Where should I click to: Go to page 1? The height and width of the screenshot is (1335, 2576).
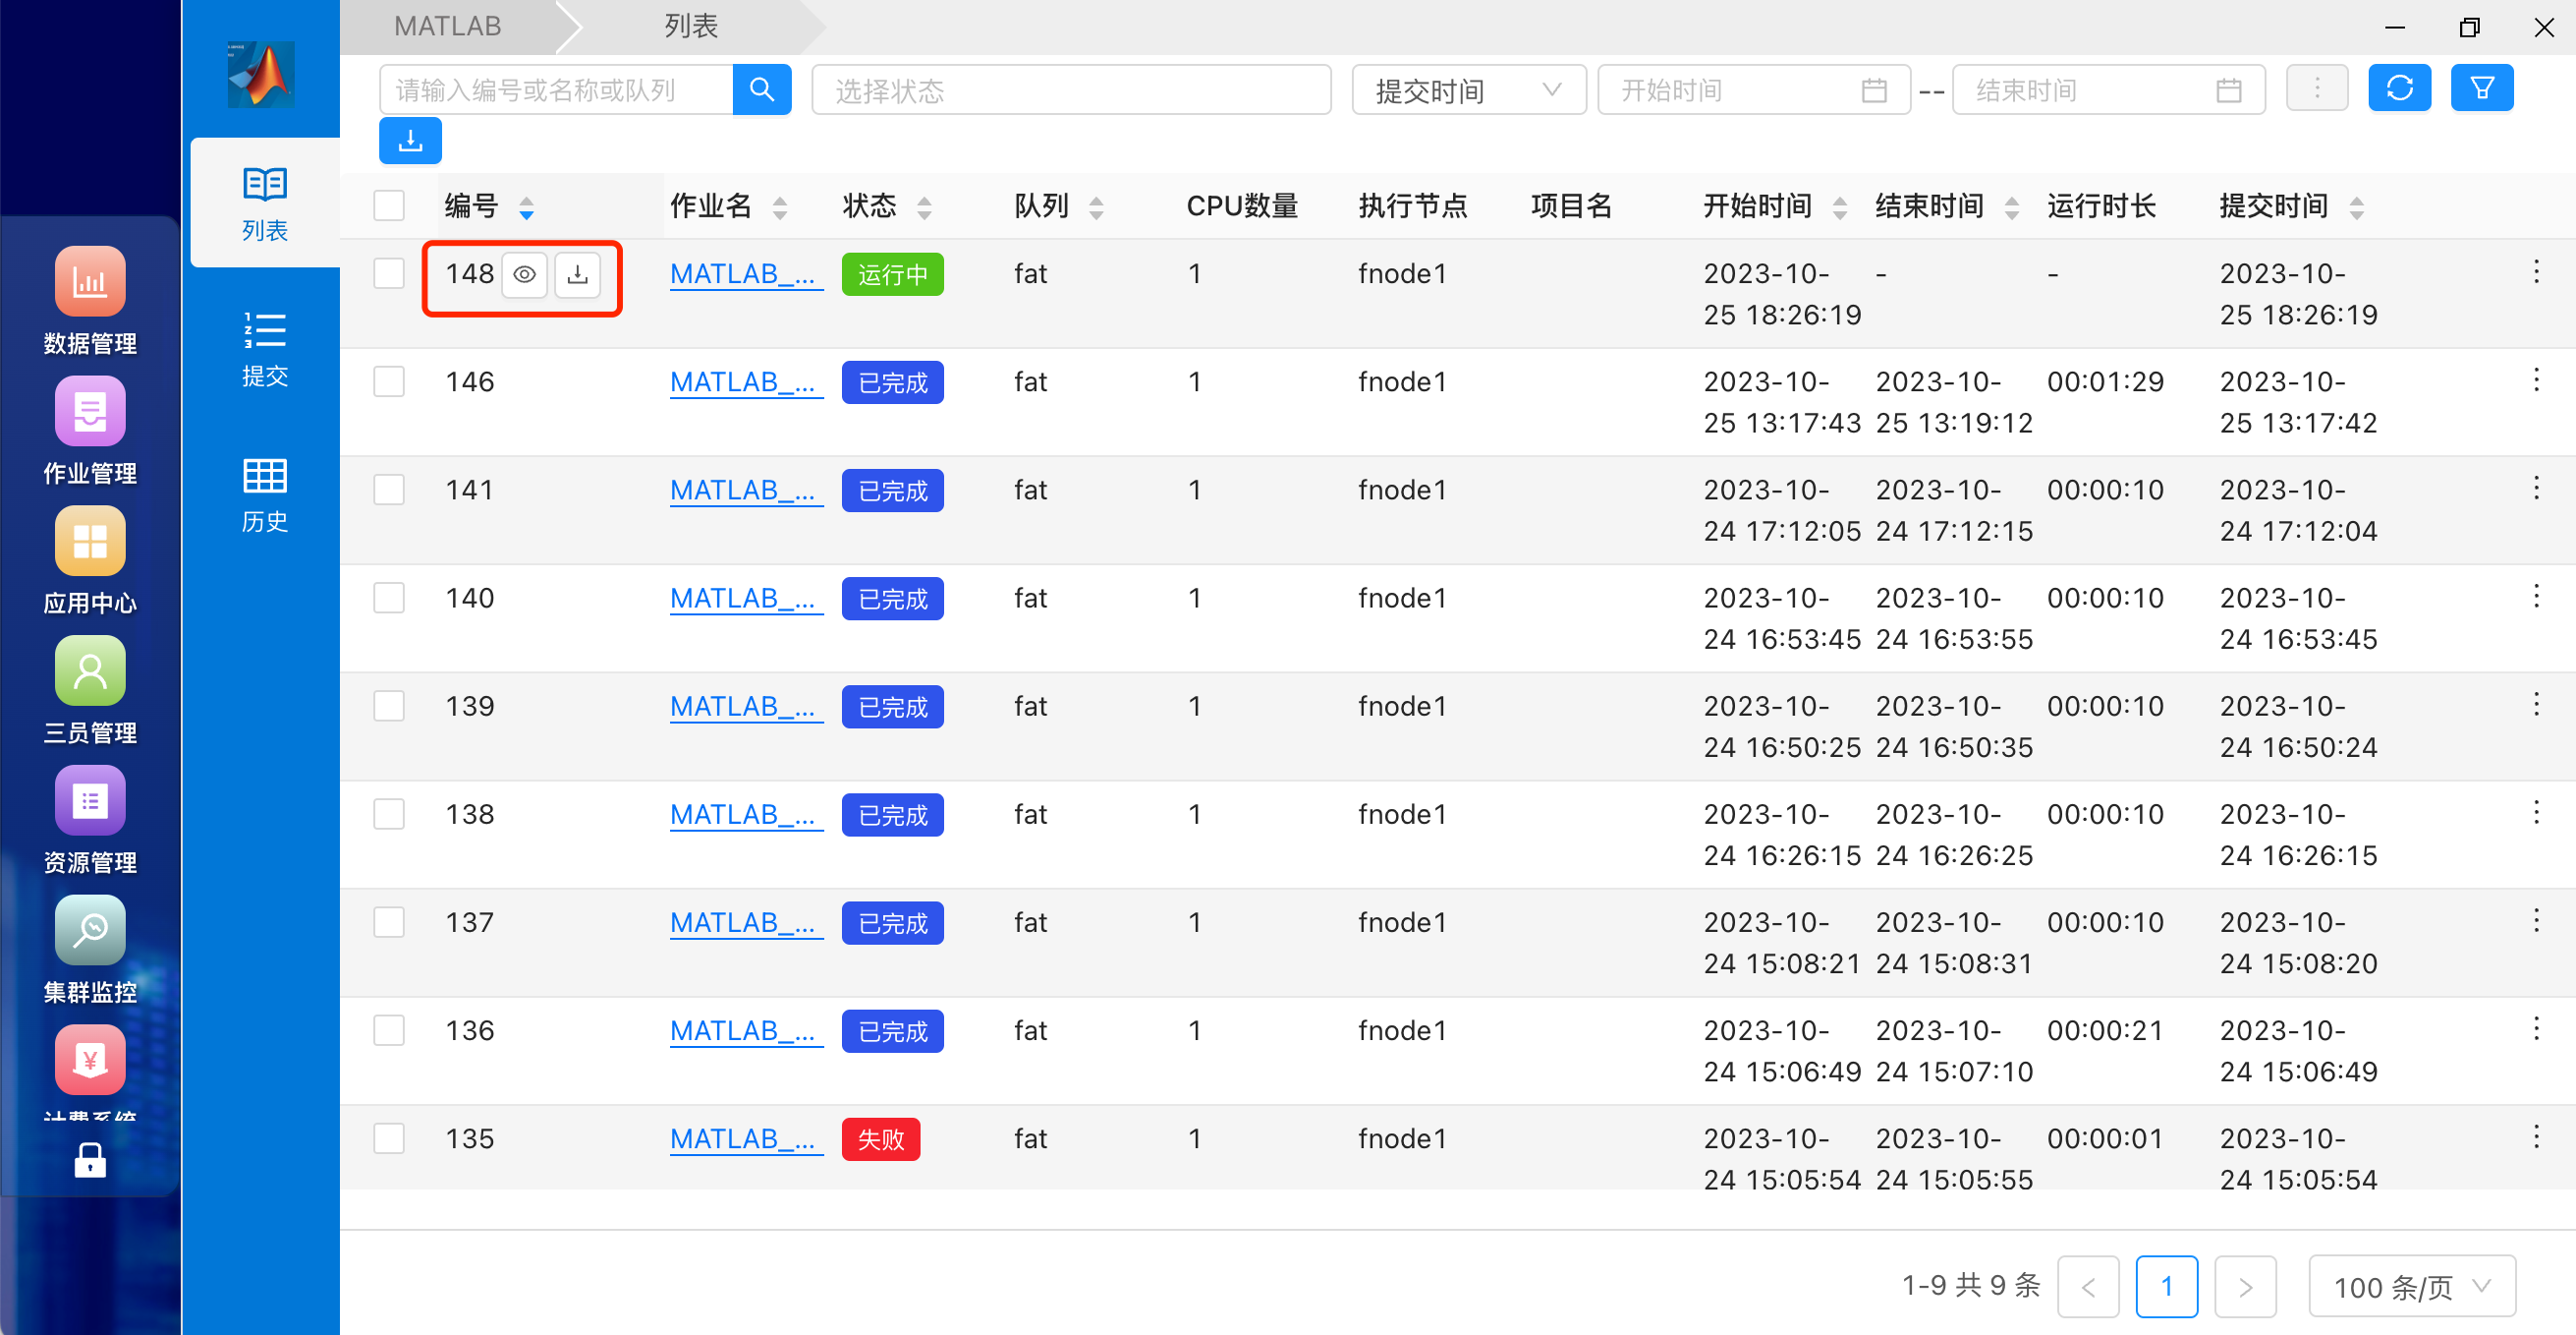pyautogui.click(x=2166, y=1286)
